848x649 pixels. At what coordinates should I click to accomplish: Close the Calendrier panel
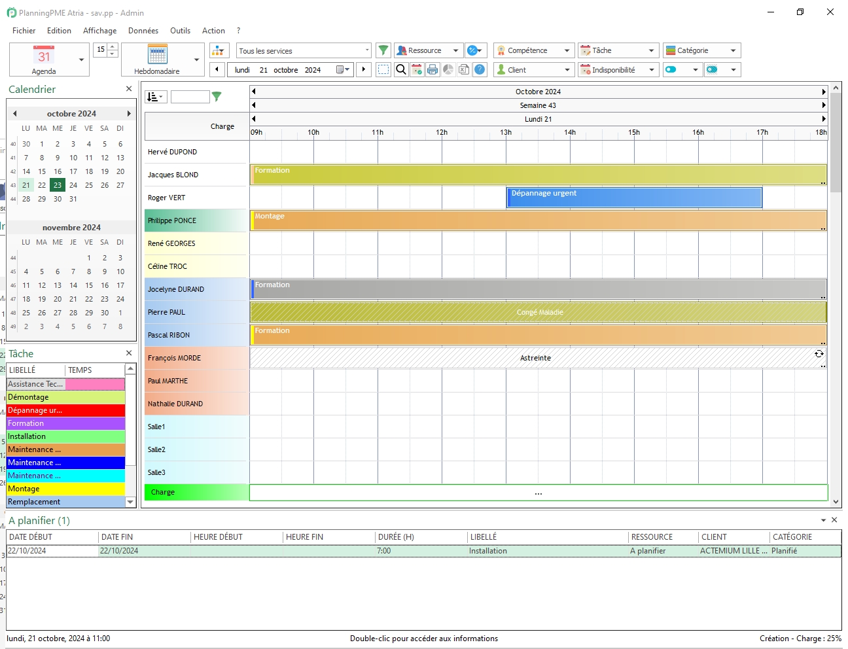(x=129, y=89)
